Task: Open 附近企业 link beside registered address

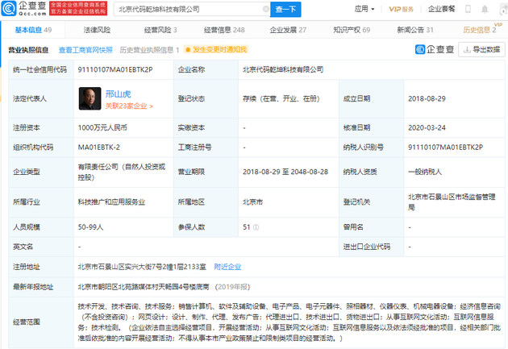Action: tap(227, 267)
